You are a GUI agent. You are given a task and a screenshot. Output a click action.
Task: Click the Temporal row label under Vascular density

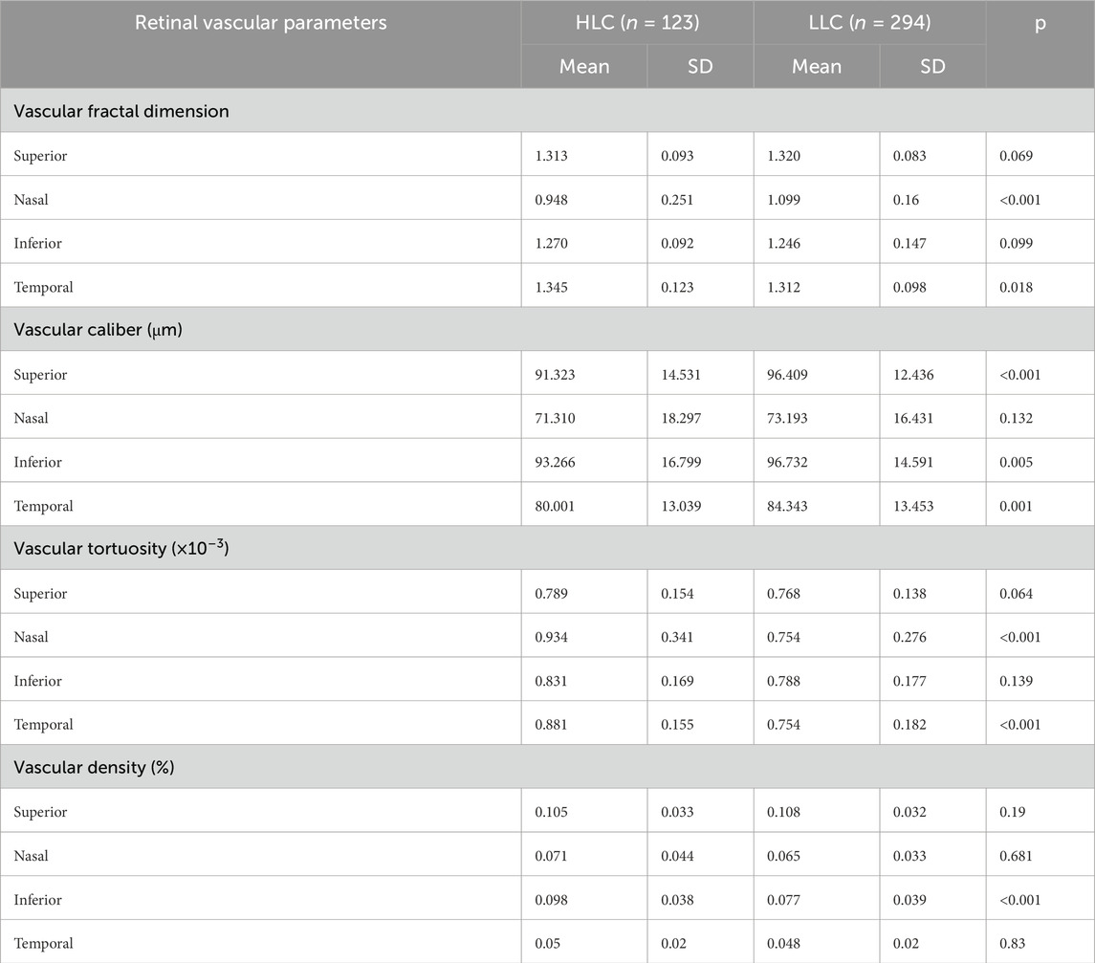[43, 943]
